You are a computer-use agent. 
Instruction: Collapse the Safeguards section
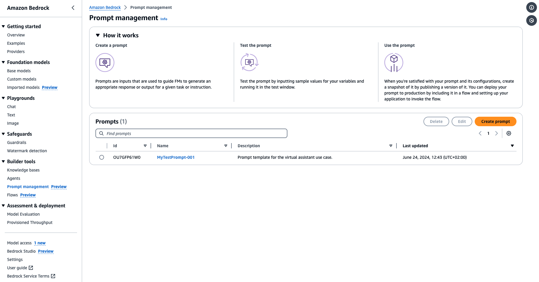click(x=3, y=134)
